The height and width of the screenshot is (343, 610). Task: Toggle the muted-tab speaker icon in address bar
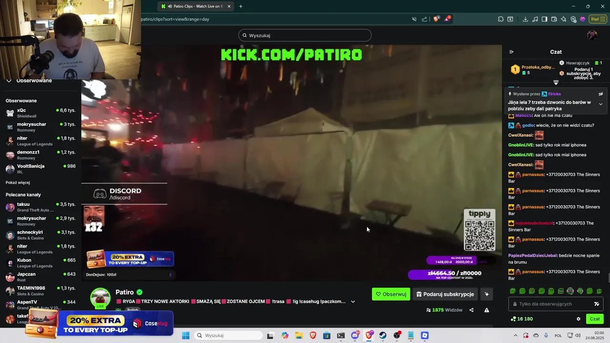coord(414,19)
